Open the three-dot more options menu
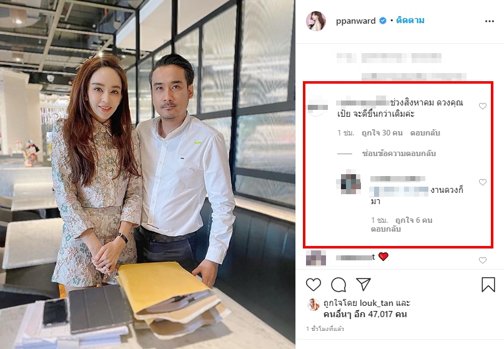504x349 pixels. click(489, 21)
